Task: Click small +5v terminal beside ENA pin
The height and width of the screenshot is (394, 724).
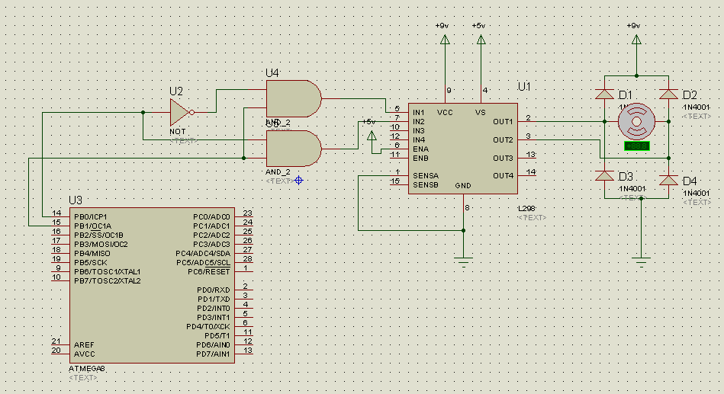Action: [372, 135]
